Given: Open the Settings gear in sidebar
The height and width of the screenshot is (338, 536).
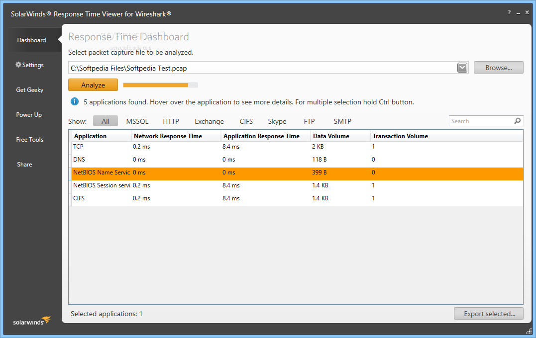Looking at the screenshot, I should (18, 65).
